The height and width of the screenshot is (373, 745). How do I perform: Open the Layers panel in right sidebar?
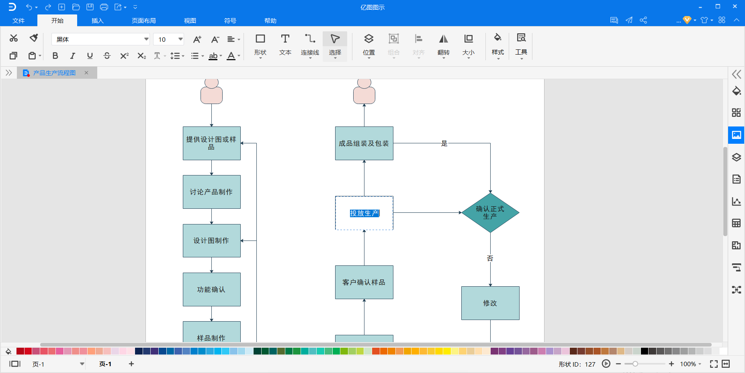click(x=736, y=157)
